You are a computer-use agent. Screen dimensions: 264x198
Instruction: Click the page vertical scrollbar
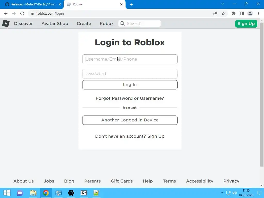pos(262,94)
